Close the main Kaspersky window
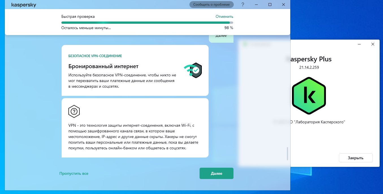This screenshot has height=194, width=383. [284, 5]
